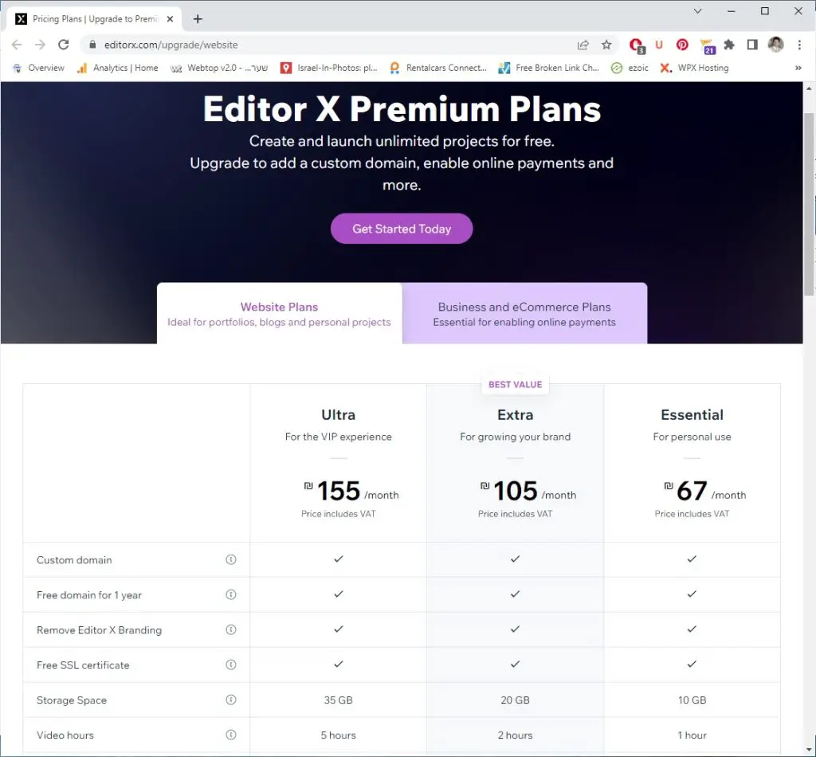Click the For growing your brand subtitle
This screenshot has width=816, height=757.
pyautogui.click(x=516, y=437)
